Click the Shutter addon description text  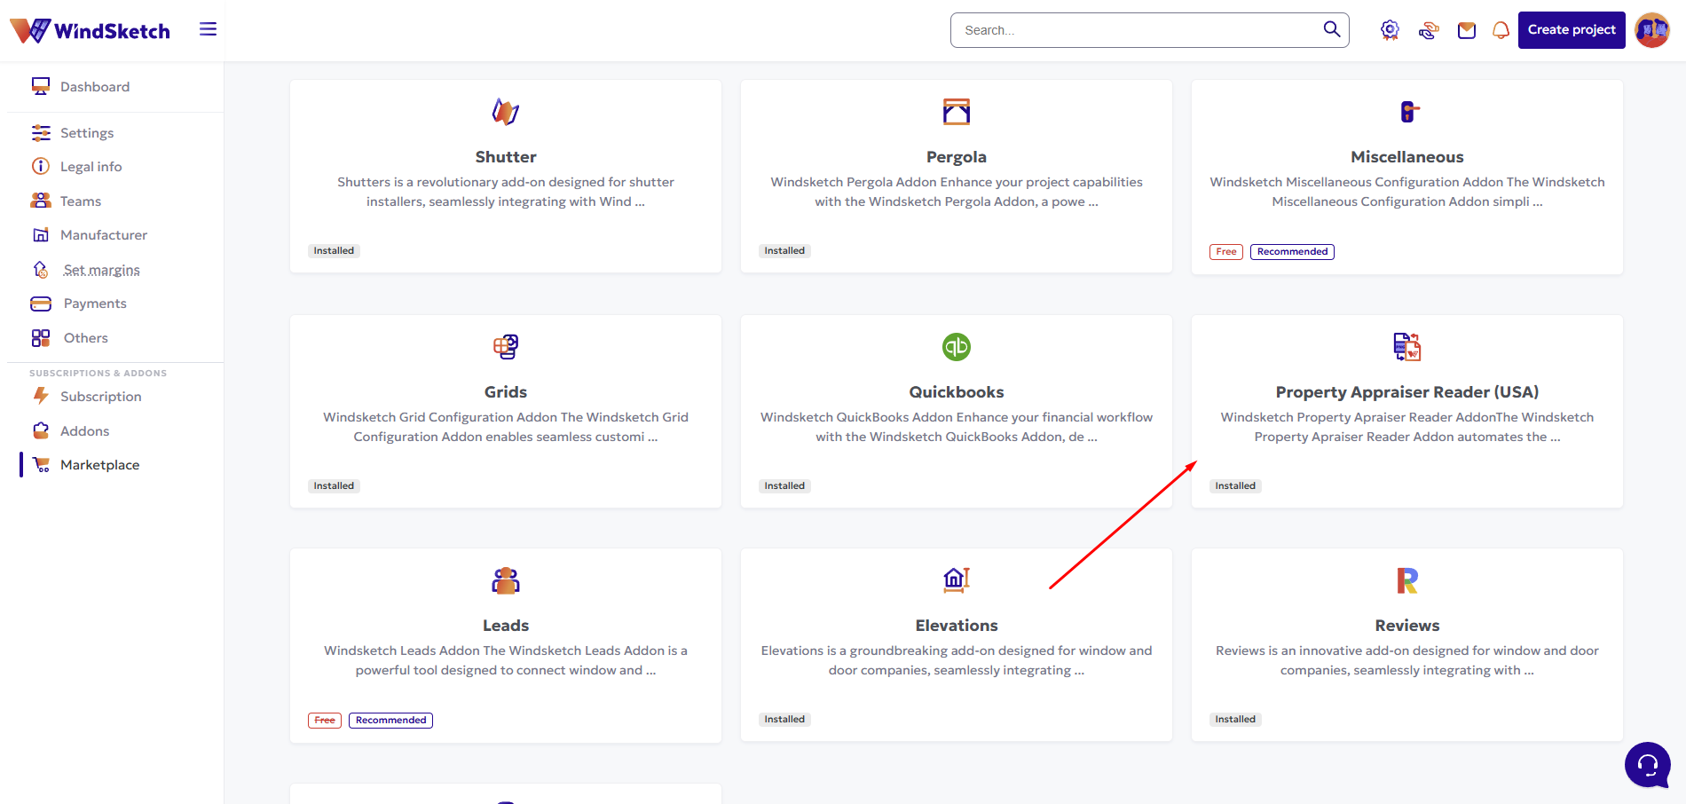(x=506, y=192)
